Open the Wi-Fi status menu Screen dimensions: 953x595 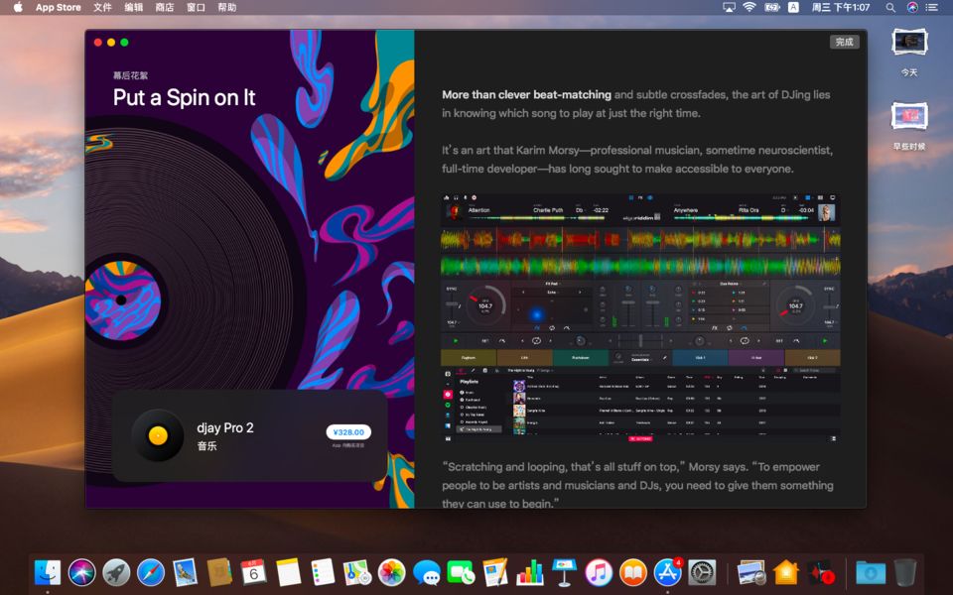[749, 7]
